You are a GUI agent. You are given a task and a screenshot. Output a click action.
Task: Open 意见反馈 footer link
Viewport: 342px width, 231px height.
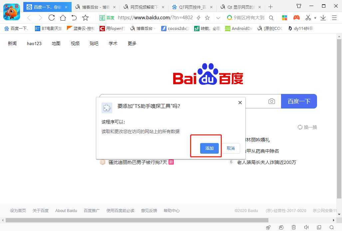149,210
